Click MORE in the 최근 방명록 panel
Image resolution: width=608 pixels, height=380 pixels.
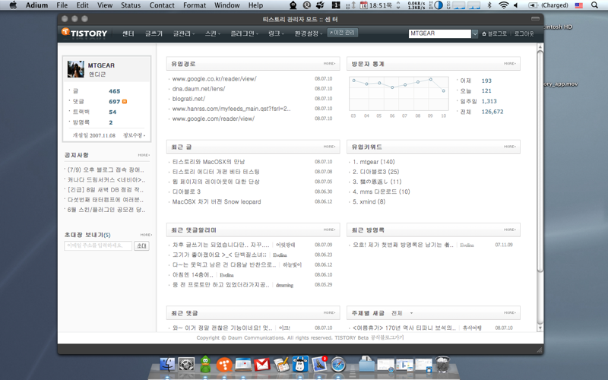tap(510, 230)
